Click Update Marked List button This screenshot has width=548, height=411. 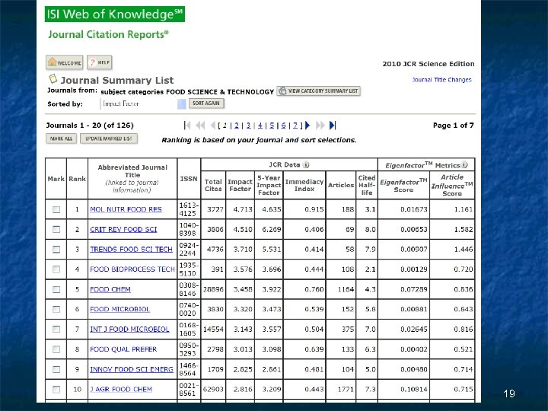coord(109,139)
